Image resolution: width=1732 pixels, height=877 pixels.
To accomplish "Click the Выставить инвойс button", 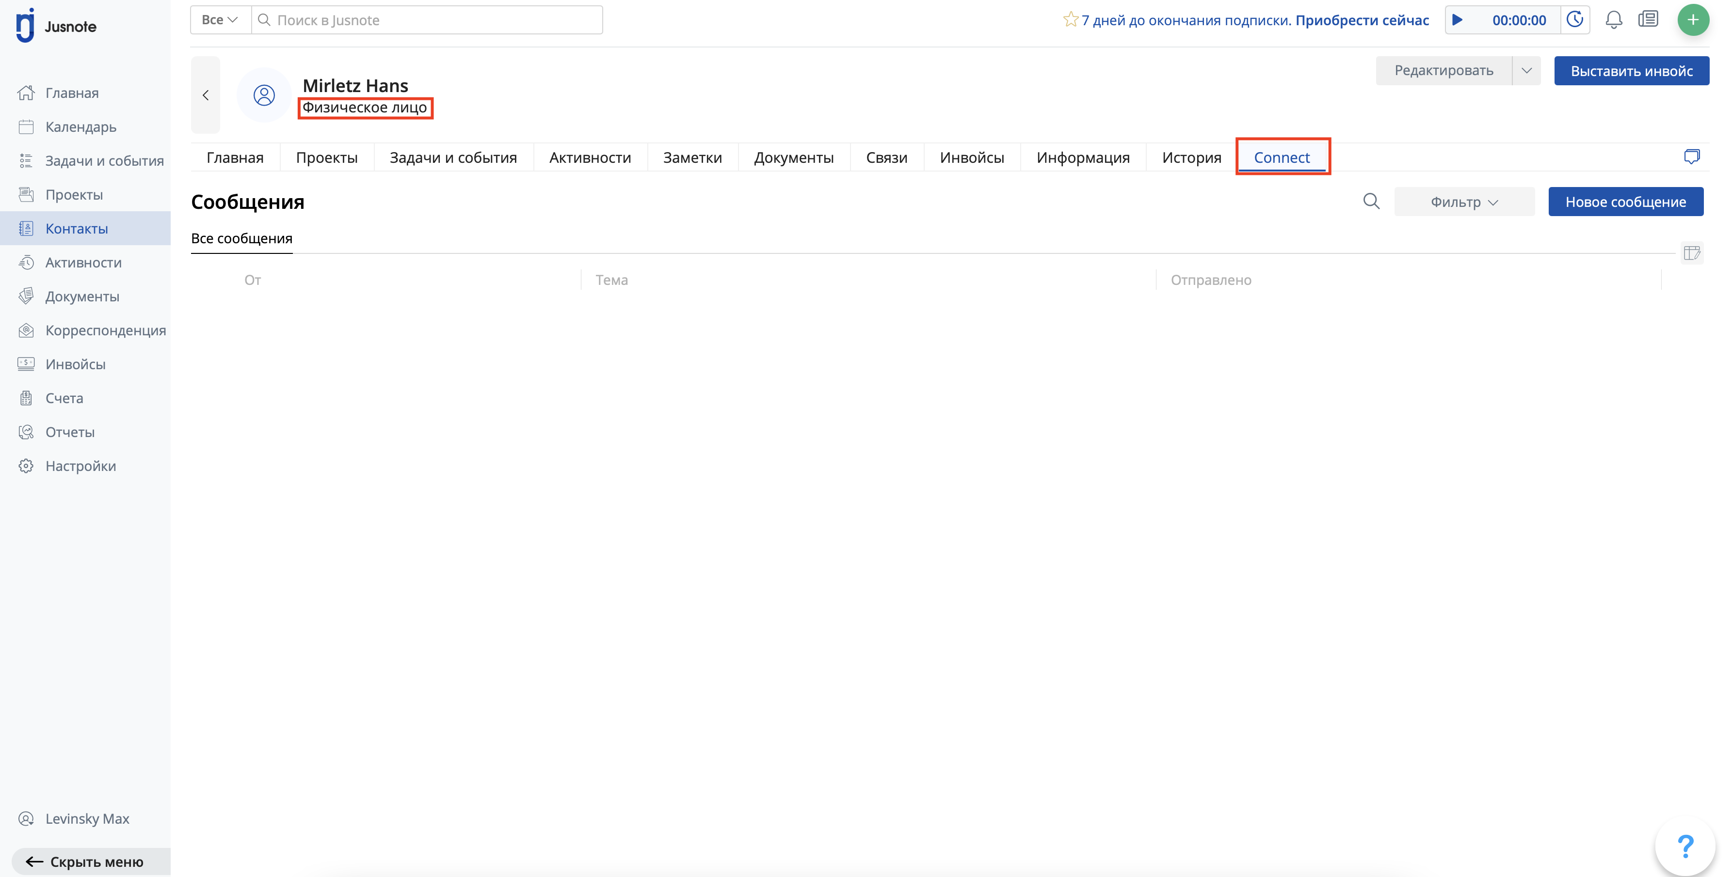I will (x=1631, y=71).
